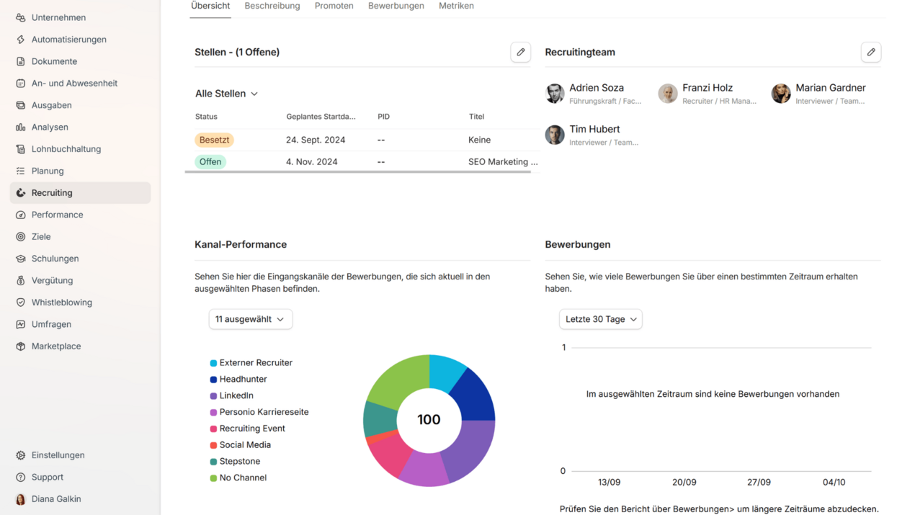Click the Geplantes Startdatum column header
Viewport: 915px width, 515px height.
pos(321,117)
